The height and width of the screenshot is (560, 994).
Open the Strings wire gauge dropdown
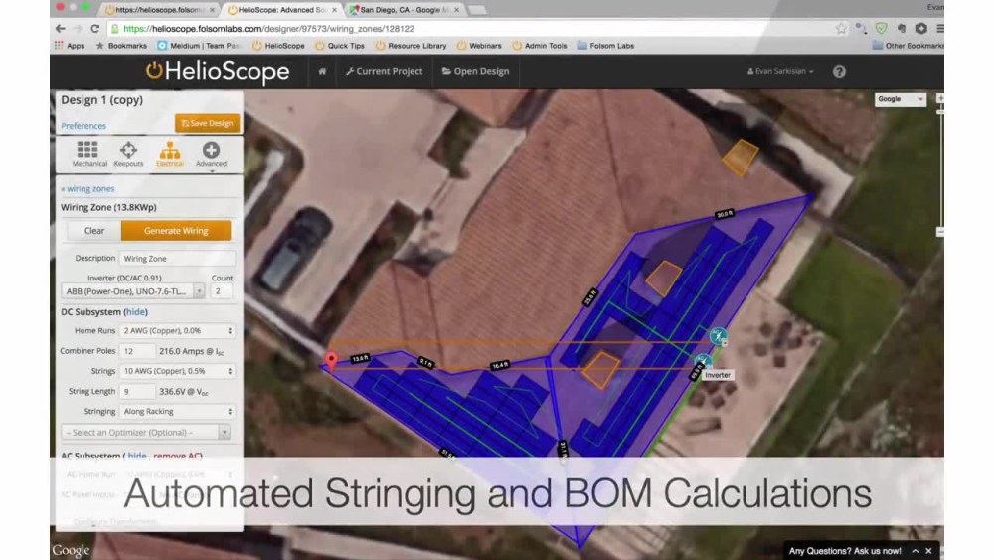[177, 371]
